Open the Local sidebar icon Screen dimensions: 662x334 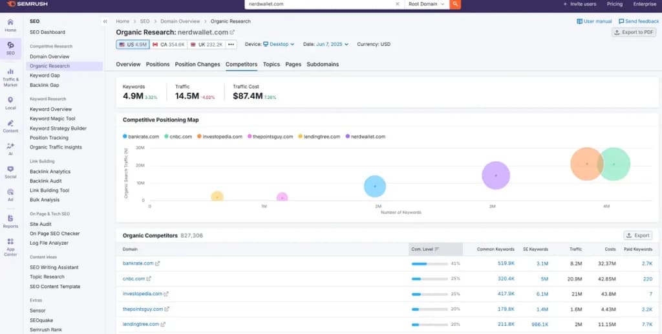point(10,103)
